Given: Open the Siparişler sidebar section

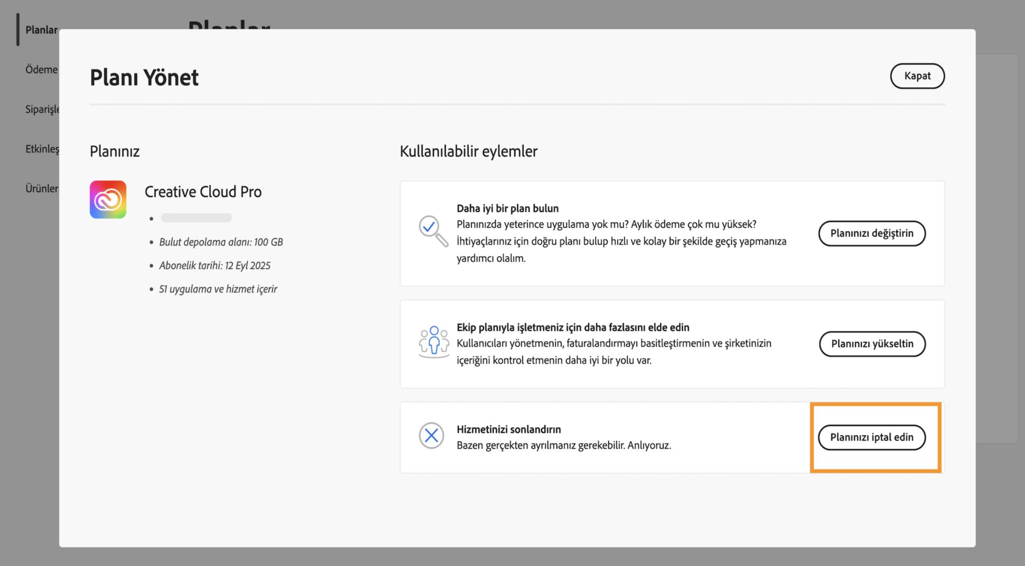Looking at the screenshot, I should pyautogui.click(x=43, y=109).
